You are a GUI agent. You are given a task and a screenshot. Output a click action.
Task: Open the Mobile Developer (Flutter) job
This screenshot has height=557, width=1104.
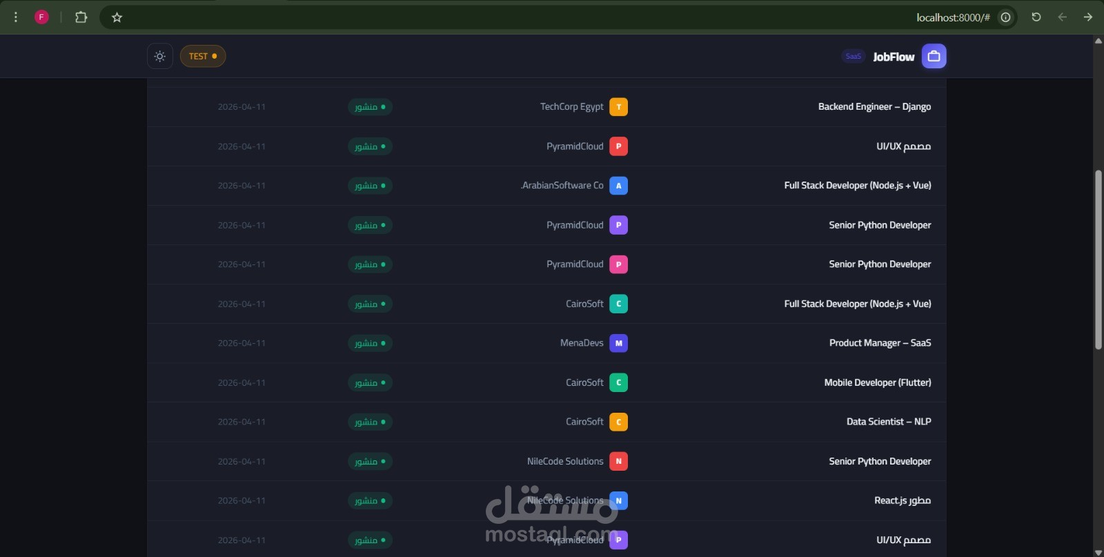pos(878,382)
